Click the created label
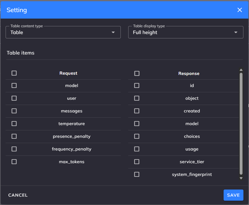Viewport: 249px width, 205px height. 192,111
